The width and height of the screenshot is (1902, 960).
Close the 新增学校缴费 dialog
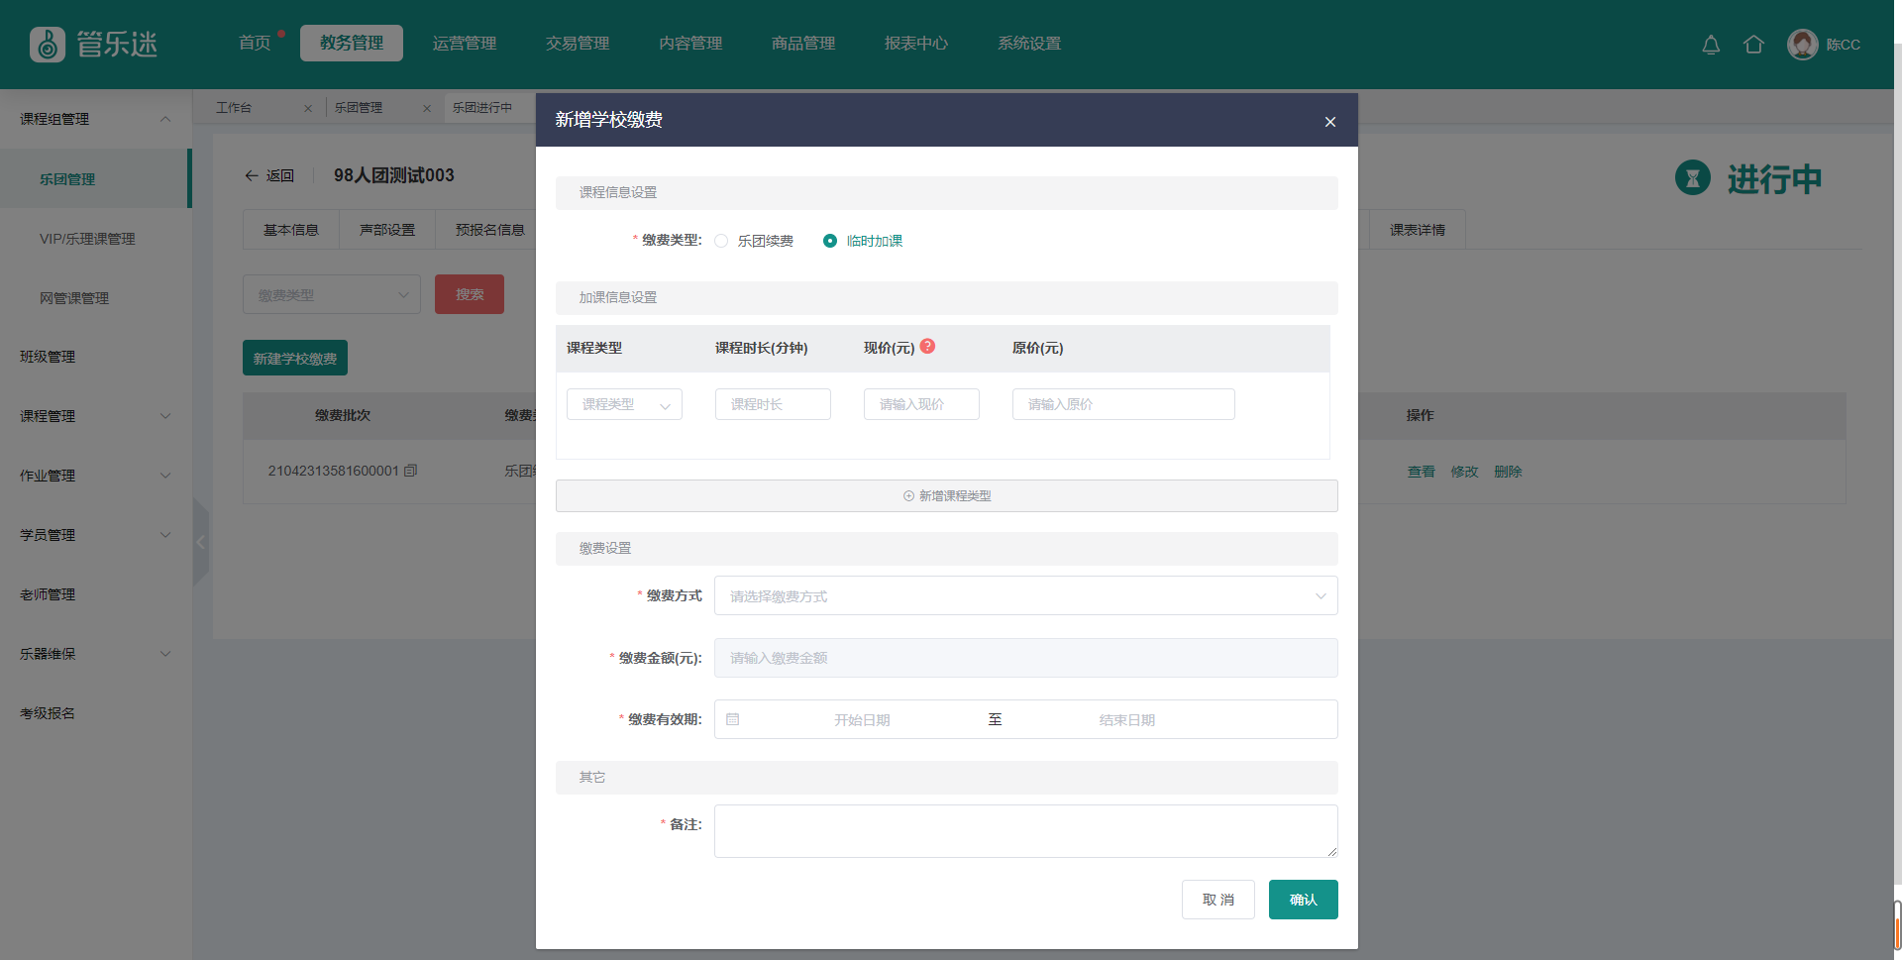[x=1329, y=122]
